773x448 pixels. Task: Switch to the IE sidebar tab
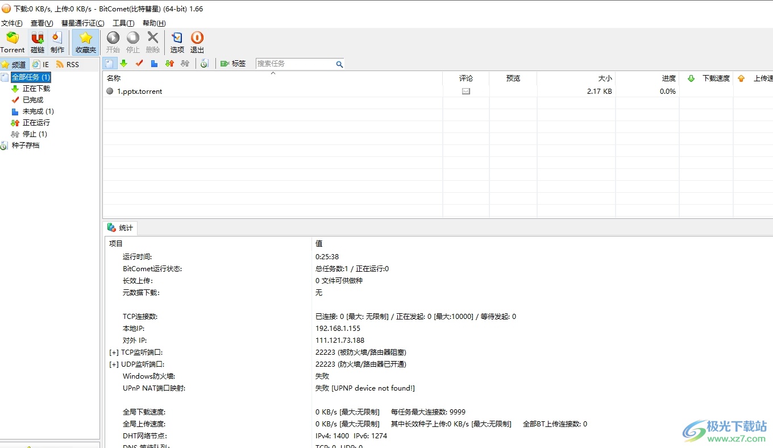tap(41, 64)
